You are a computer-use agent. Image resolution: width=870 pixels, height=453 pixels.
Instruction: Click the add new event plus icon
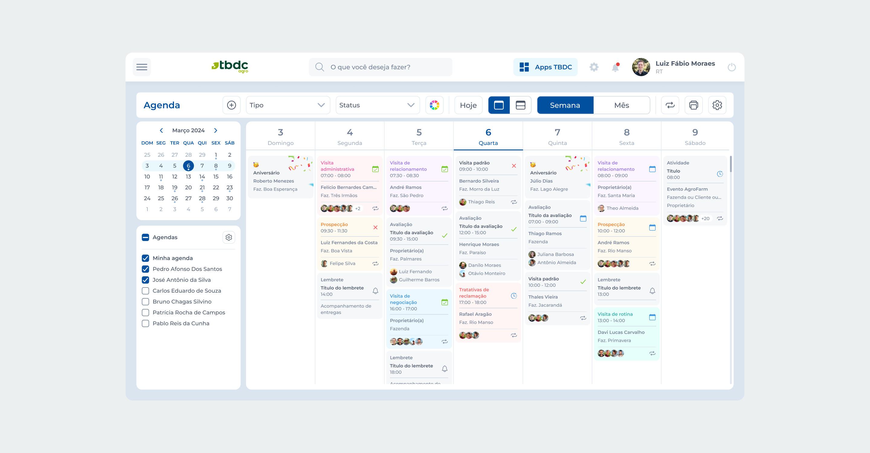coord(231,105)
